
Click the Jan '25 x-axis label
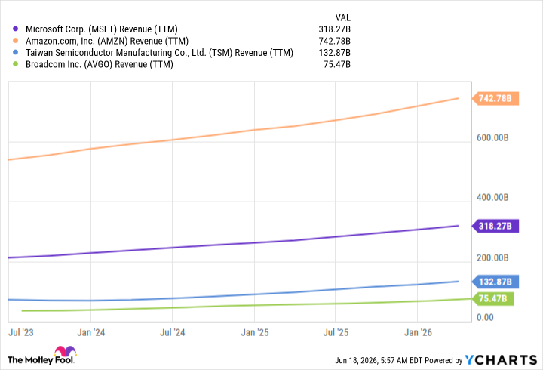(x=255, y=332)
